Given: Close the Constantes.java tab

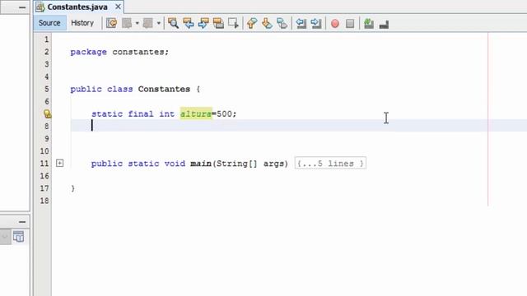Looking at the screenshot, I should tap(118, 7).
